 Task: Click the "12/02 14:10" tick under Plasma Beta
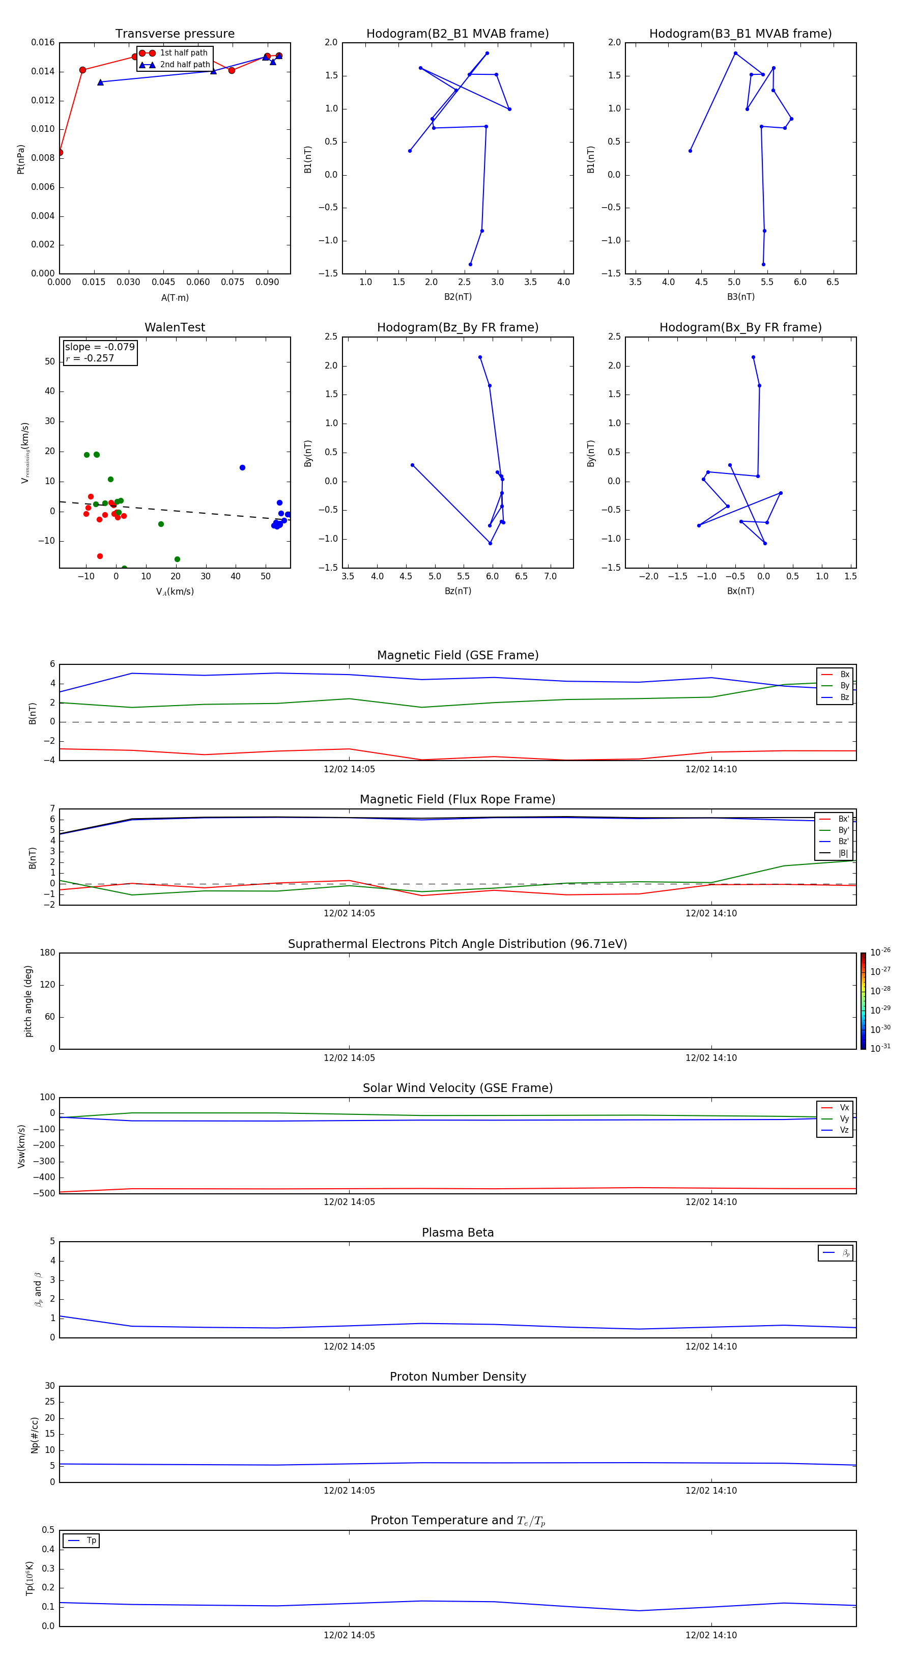(x=710, y=1347)
